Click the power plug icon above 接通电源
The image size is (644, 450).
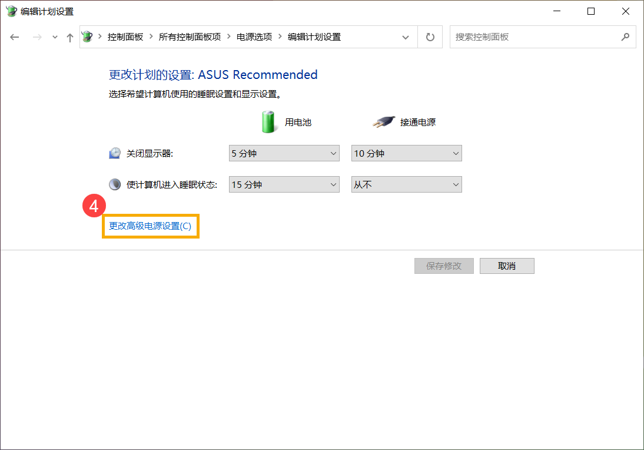point(383,121)
